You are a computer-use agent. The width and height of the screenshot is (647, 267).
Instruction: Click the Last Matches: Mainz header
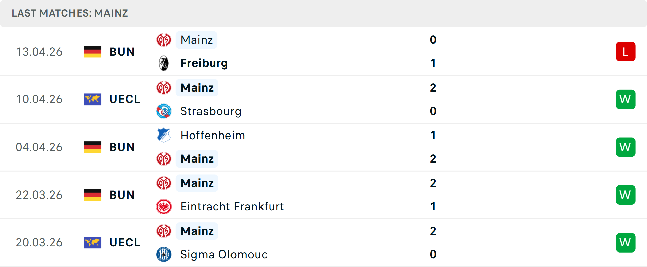[x=70, y=13]
